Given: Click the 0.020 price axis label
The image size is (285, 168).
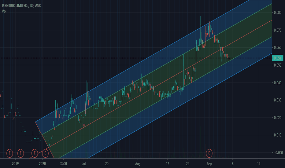Looking at the screenshot, I should tap(278, 118).
